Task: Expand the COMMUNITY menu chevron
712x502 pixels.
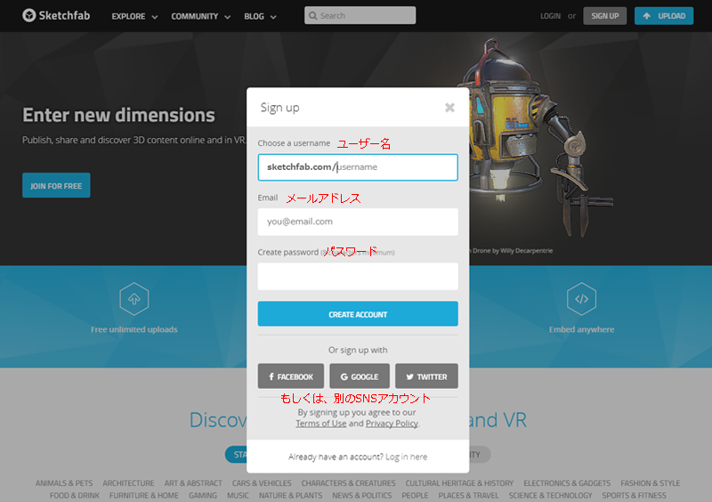Action: 228,17
